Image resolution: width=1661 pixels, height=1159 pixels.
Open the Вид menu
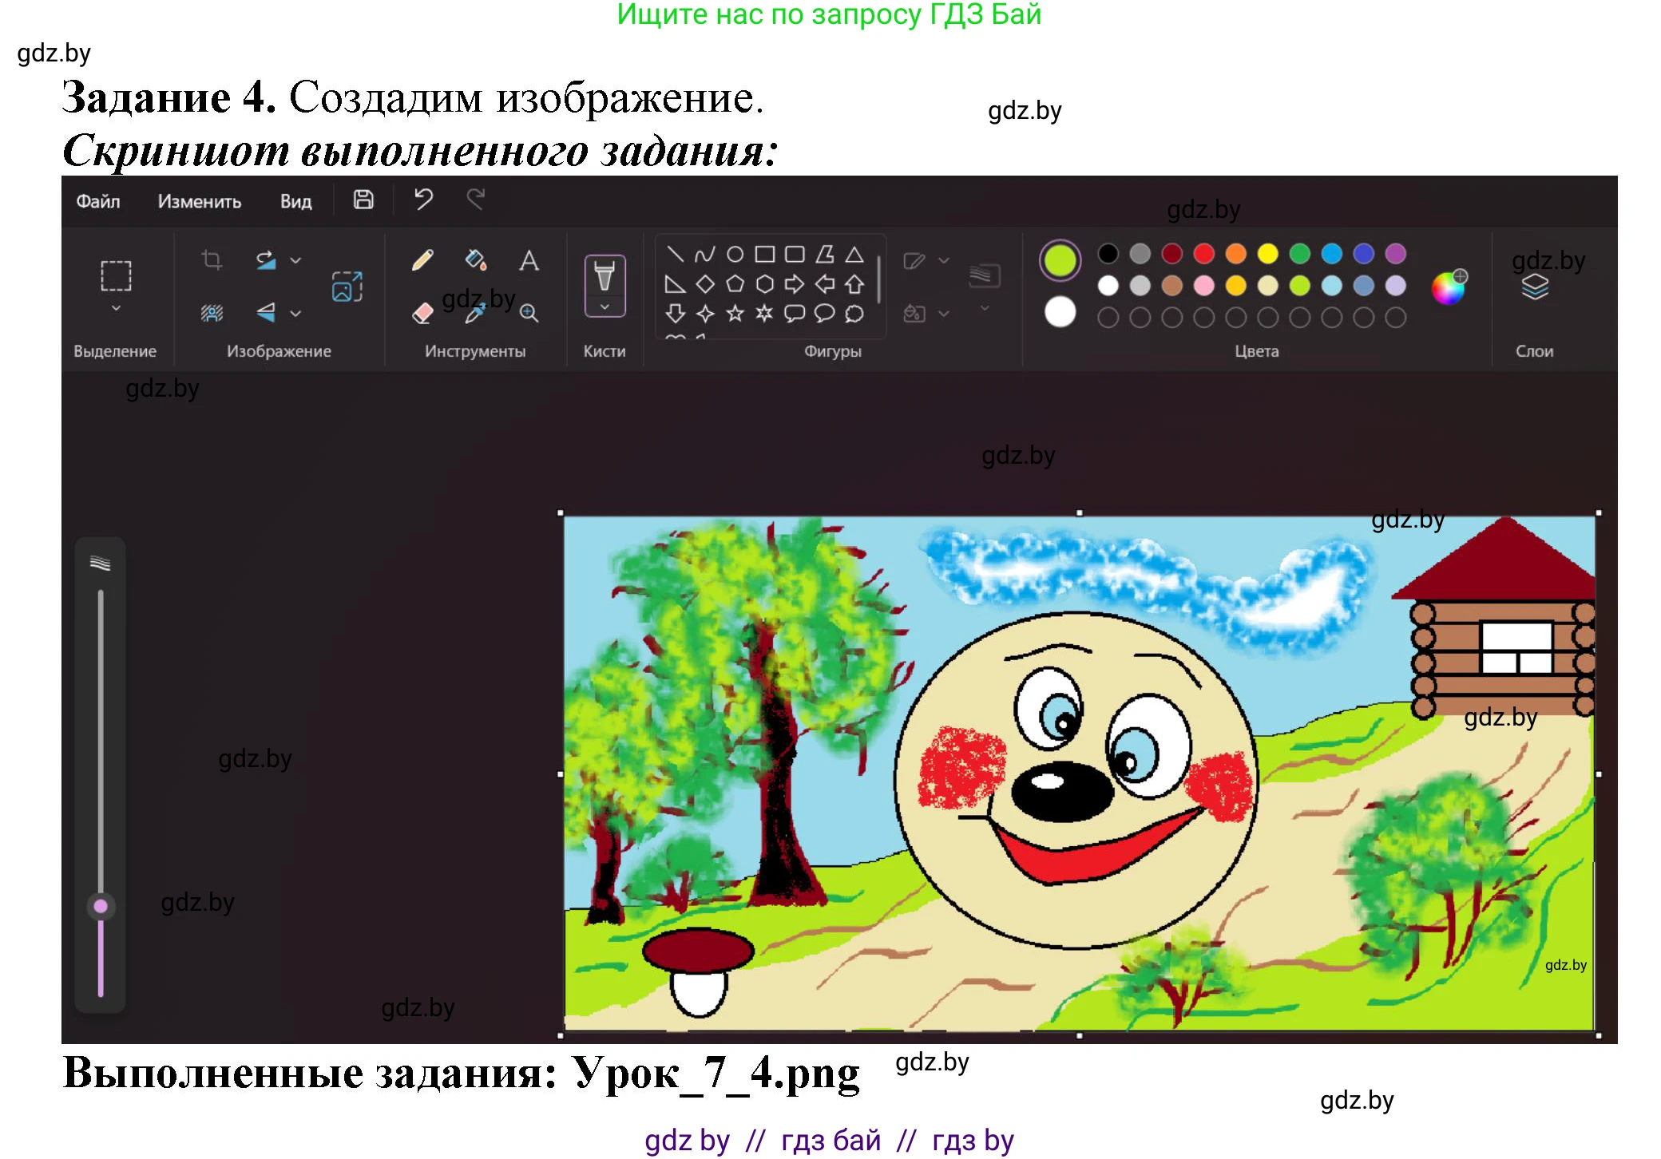pyautogui.click(x=295, y=201)
